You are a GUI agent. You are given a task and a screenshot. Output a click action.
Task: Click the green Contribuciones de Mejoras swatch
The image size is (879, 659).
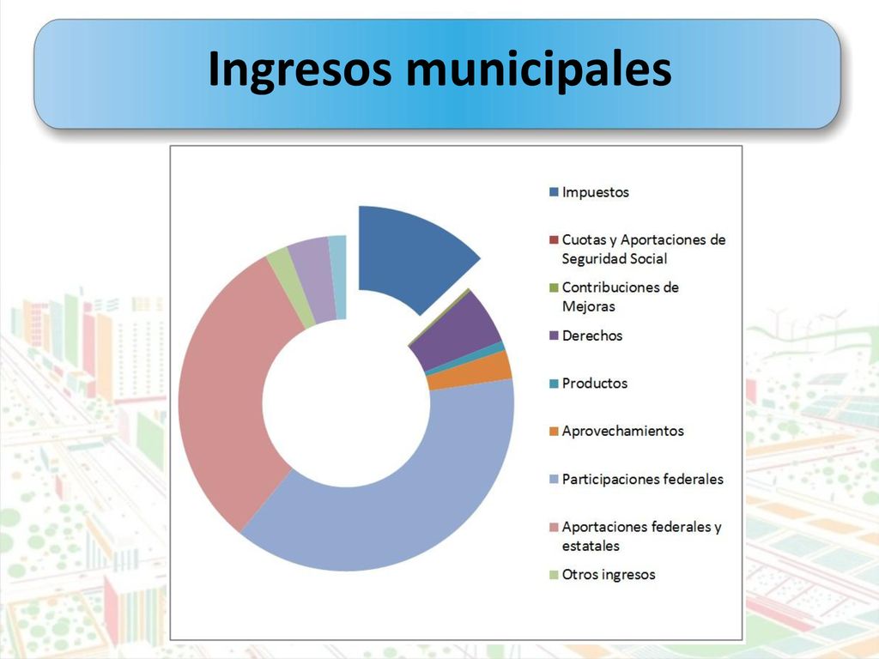pos(554,288)
